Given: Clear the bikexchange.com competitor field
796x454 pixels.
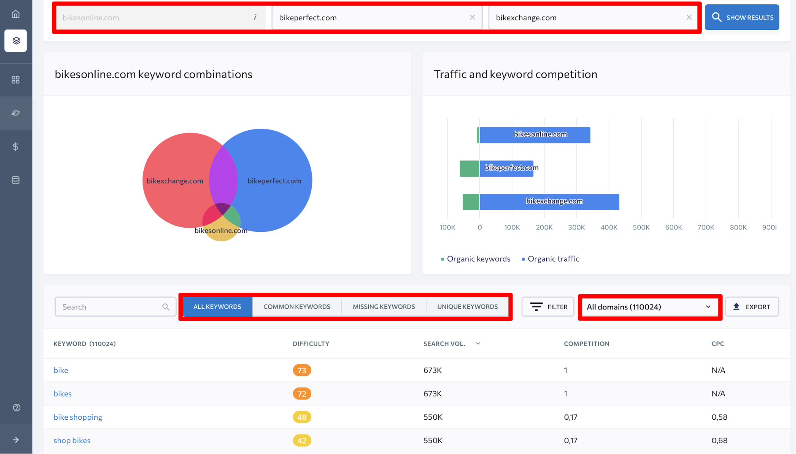Looking at the screenshot, I should [x=689, y=18].
